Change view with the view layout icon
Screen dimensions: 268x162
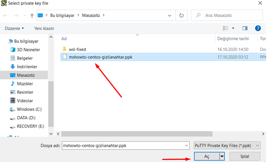tap(225, 28)
